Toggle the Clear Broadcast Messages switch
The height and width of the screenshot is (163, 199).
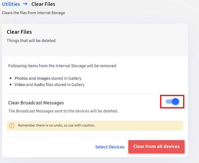click(172, 102)
